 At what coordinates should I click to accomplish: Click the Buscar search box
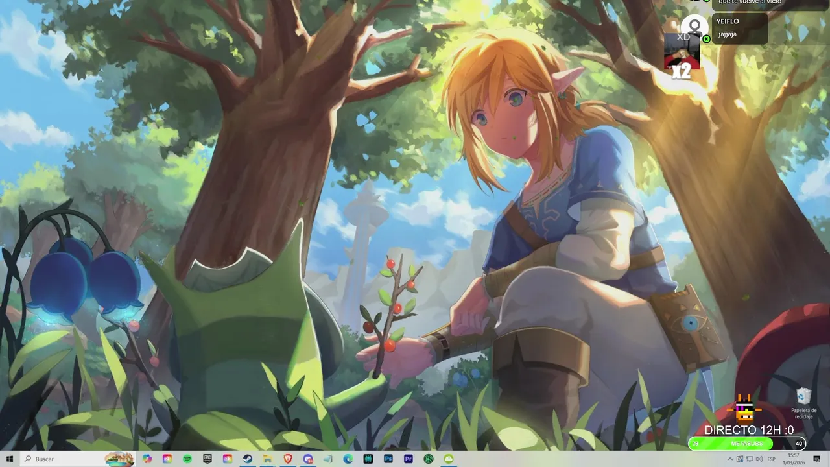[x=78, y=459]
